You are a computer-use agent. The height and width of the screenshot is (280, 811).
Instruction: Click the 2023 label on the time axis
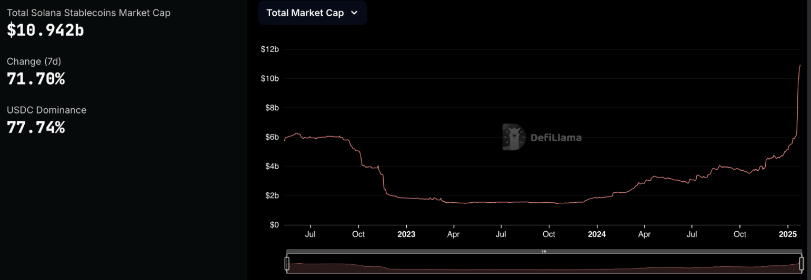click(406, 234)
